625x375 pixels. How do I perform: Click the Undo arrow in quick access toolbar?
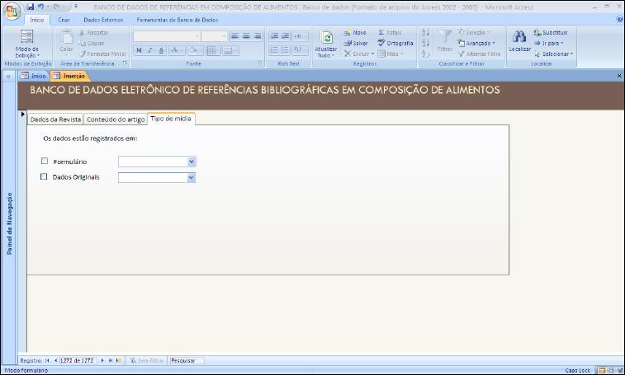[40, 7]
